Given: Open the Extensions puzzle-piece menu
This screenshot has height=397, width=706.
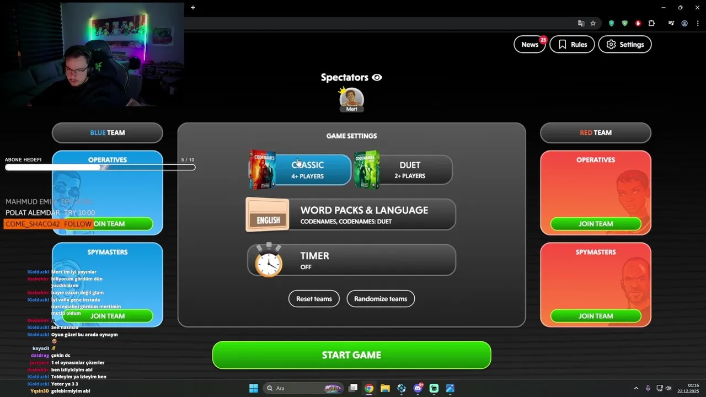Looking at the screenshot, I should [x=651, y=23].
